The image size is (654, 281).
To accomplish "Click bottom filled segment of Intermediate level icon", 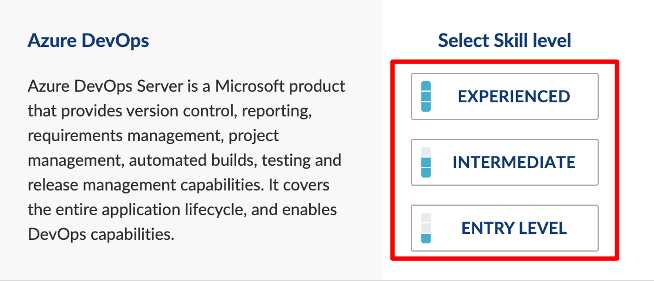I will tap(427, 172).
